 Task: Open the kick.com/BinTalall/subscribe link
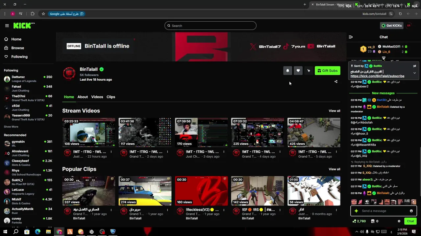pyautogui.click(x=377, y=76)
